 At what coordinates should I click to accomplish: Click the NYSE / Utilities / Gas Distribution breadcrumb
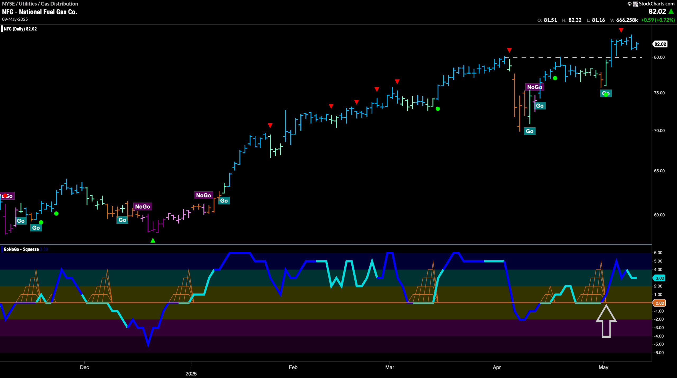pyautogui.click(x=40, y=4)
